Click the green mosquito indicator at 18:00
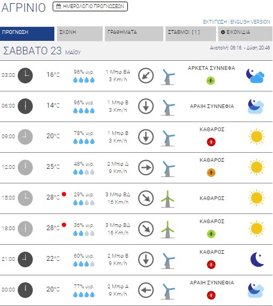273x306 pixels. click(x=211, y=234)
